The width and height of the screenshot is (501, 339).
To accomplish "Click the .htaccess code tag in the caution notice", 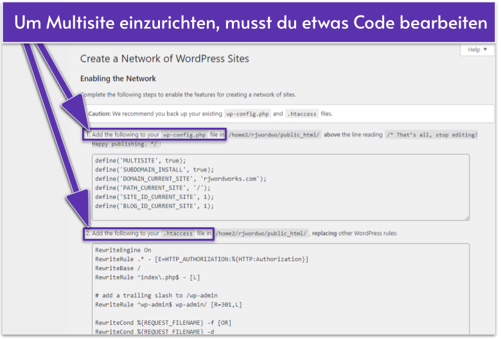I will point(302,114).
